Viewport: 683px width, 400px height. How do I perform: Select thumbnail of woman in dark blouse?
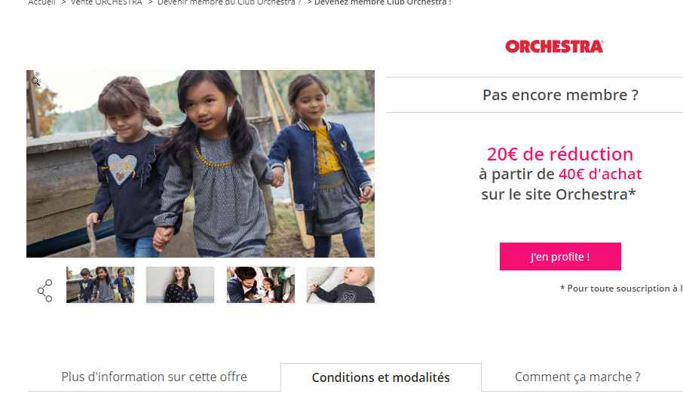pyautogui.click(x=180, y=285)
